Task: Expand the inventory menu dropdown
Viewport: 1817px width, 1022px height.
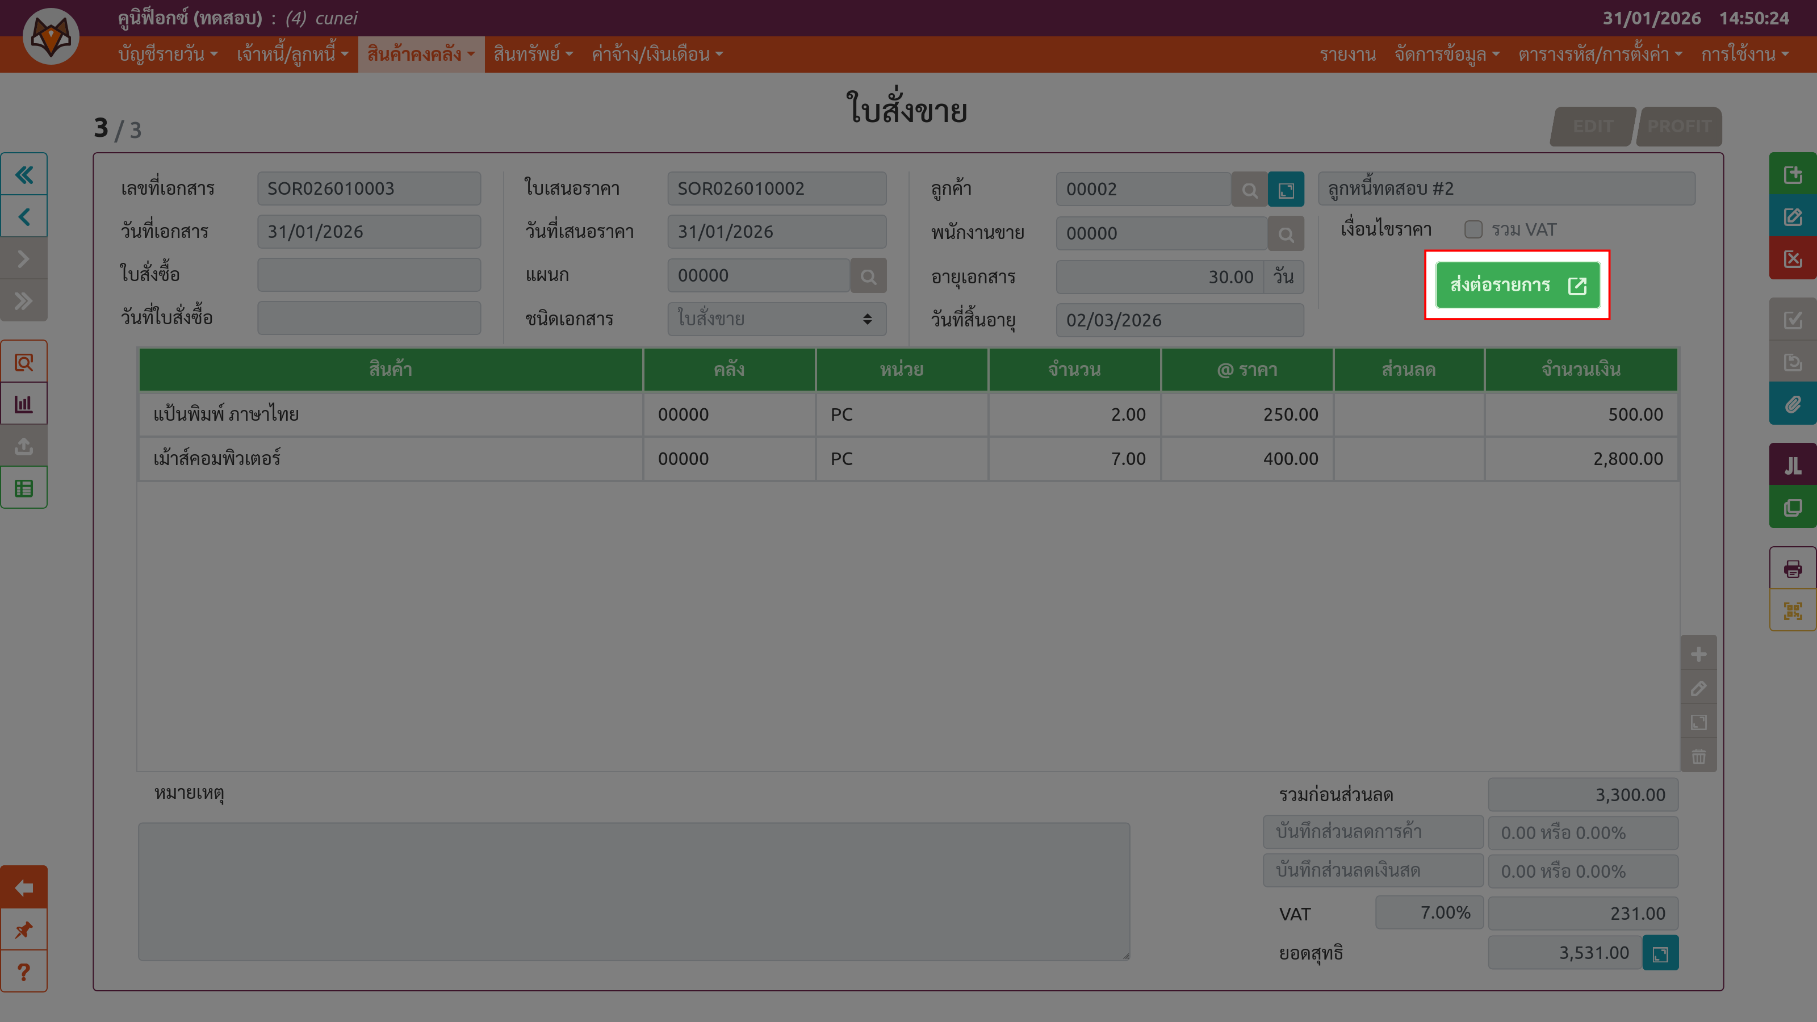Action: tap(420, 55)
